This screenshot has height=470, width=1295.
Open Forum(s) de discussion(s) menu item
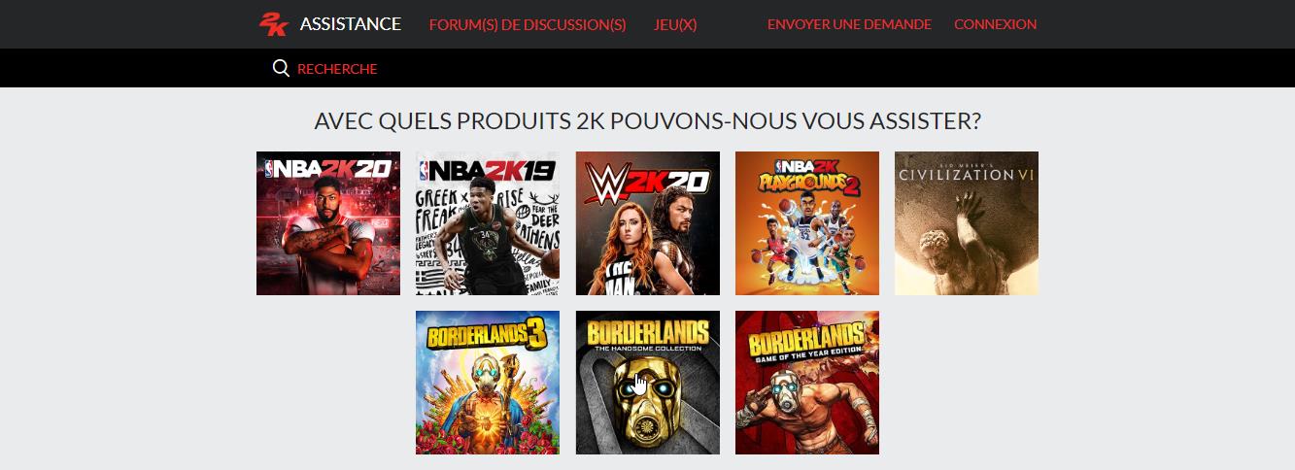(528, 24)
